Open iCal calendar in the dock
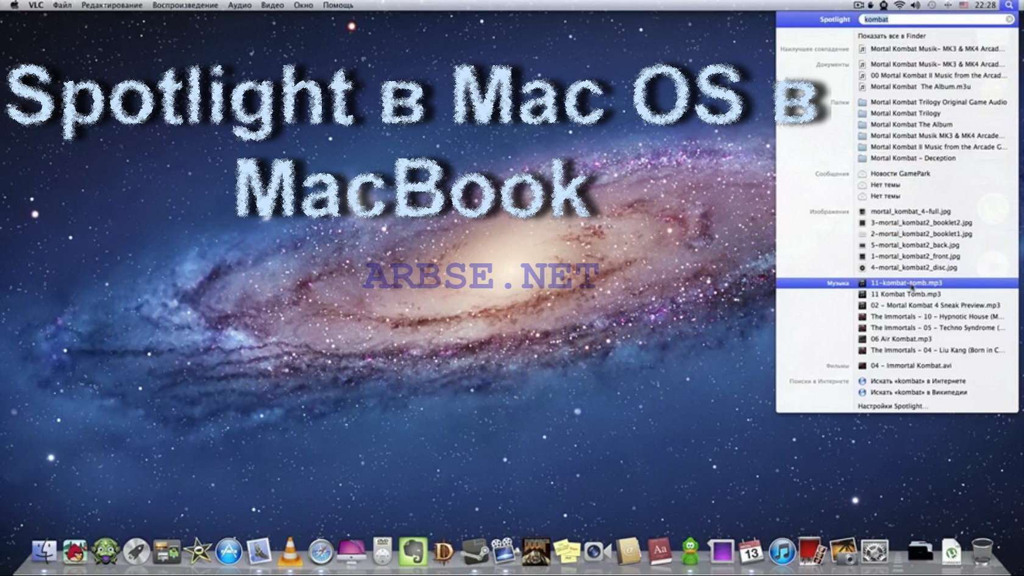 pyautogui.click(x=751, y=552)
